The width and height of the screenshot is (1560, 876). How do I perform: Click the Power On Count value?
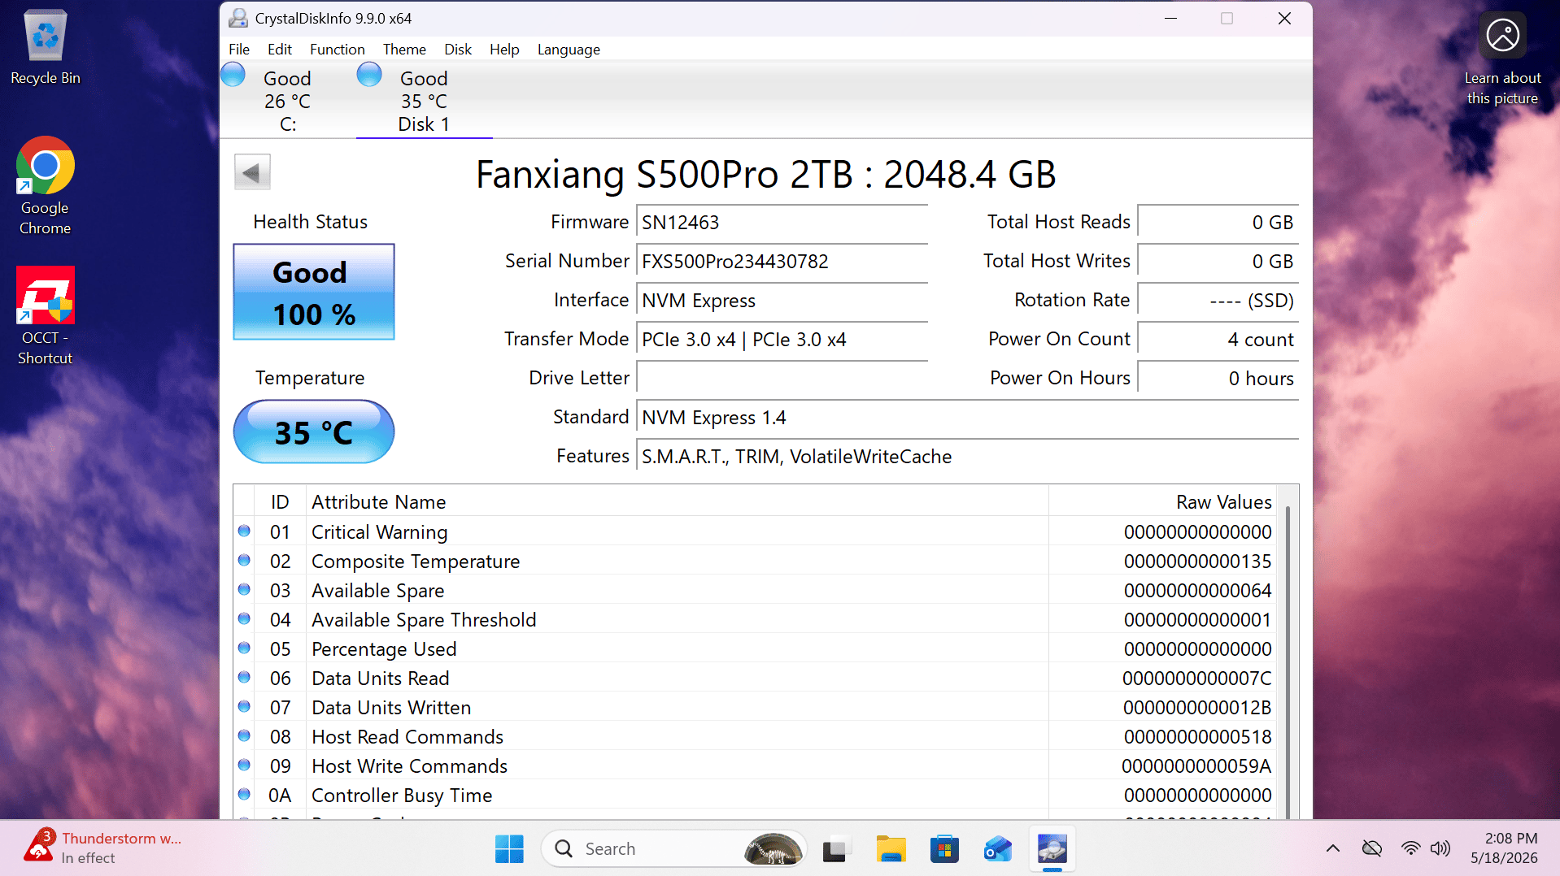click(x=1218, y=340)
